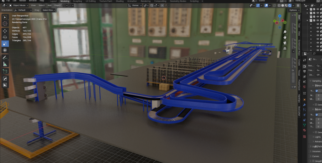Switch to perspective/orthographic grid icon
The height and width of the screenshot is (163, 322).
click(285, 48)
